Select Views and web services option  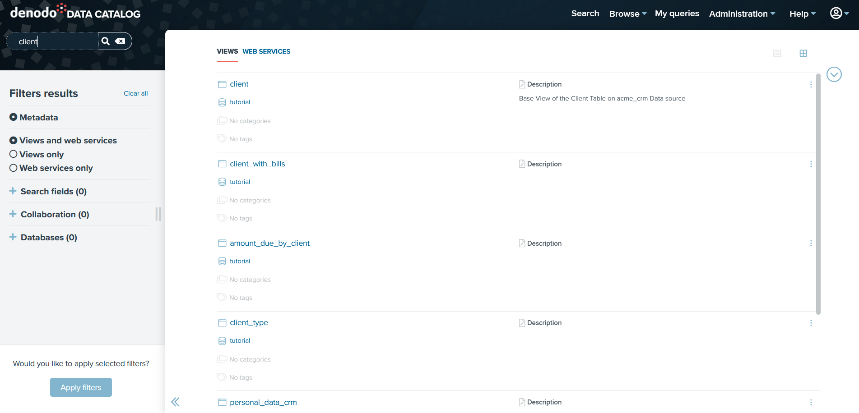(x=14, y=141)
